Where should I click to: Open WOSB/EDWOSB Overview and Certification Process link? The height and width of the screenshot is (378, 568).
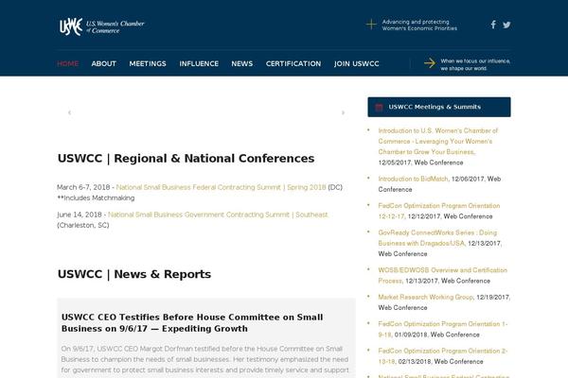443,275
